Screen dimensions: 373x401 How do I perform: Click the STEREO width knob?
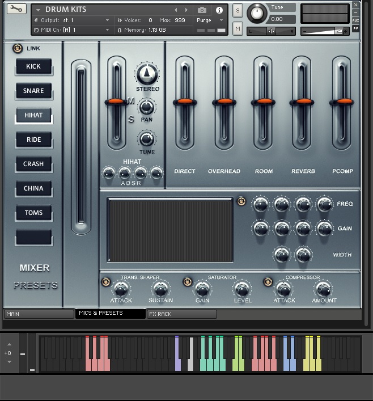pos(147,74)
